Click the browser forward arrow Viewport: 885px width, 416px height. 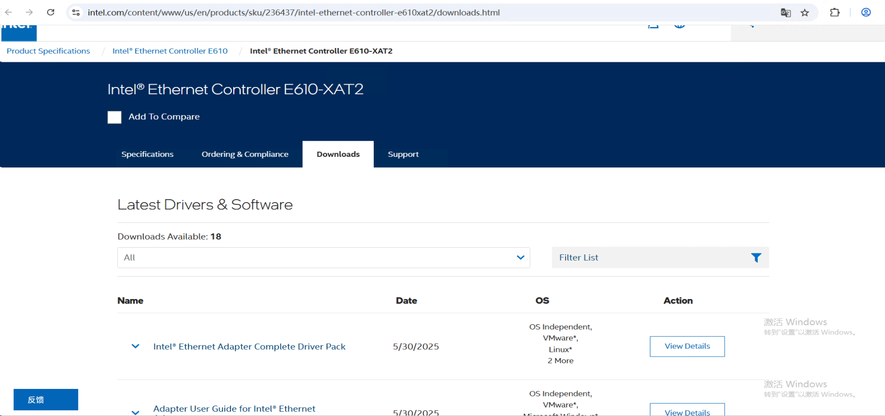[30, 12]
